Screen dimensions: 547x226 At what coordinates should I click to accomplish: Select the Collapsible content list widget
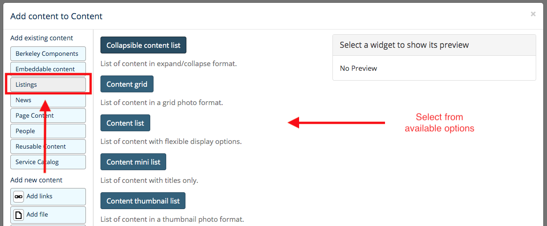143,45
